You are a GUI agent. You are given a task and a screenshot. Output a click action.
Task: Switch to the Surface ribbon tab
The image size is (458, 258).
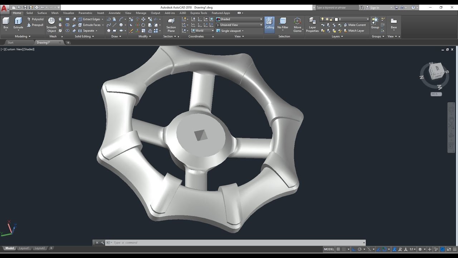coord(42,13)
